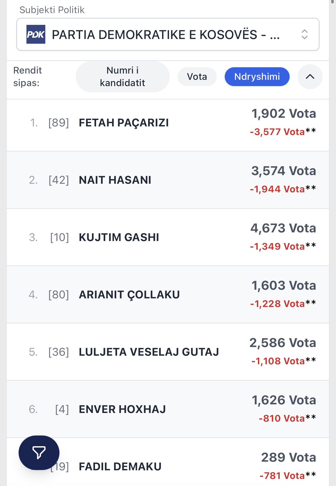The height and width of the screenshot is (486, 336).
Task: Click the PDK party logo
Action: pyautogui.click(x=36, y=34)
